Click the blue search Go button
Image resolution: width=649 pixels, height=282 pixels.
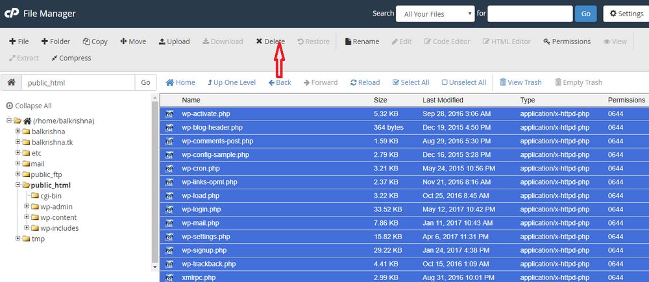coord(585,14)
